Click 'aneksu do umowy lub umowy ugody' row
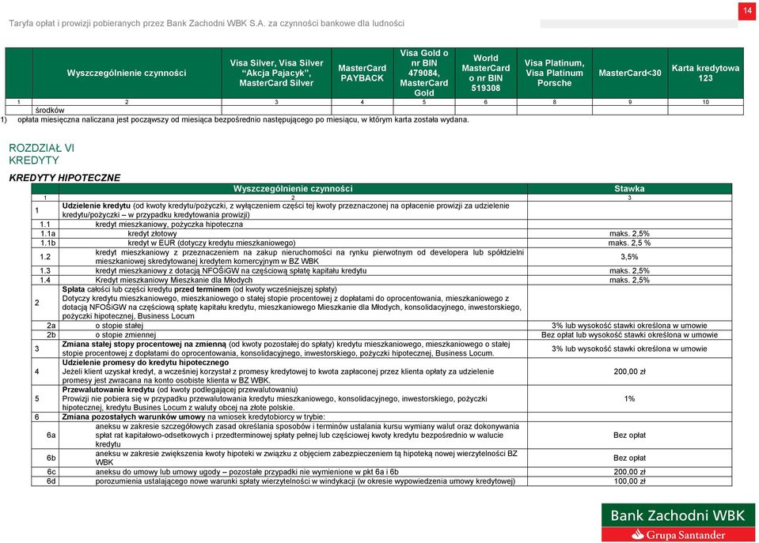759x543 pixels. click(247, 472)
